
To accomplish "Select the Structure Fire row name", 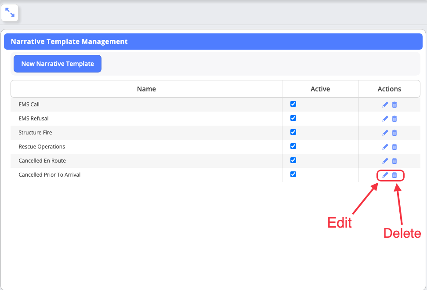I will pyautogui.click(x=35, y=133).
